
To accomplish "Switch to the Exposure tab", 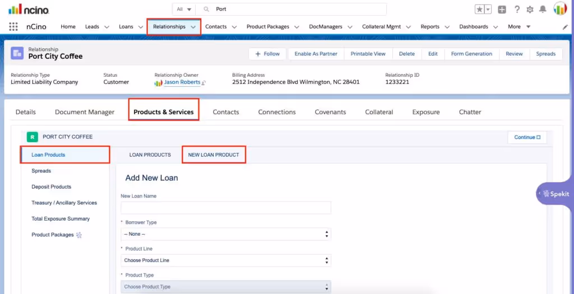I will [x=426, y=112].
